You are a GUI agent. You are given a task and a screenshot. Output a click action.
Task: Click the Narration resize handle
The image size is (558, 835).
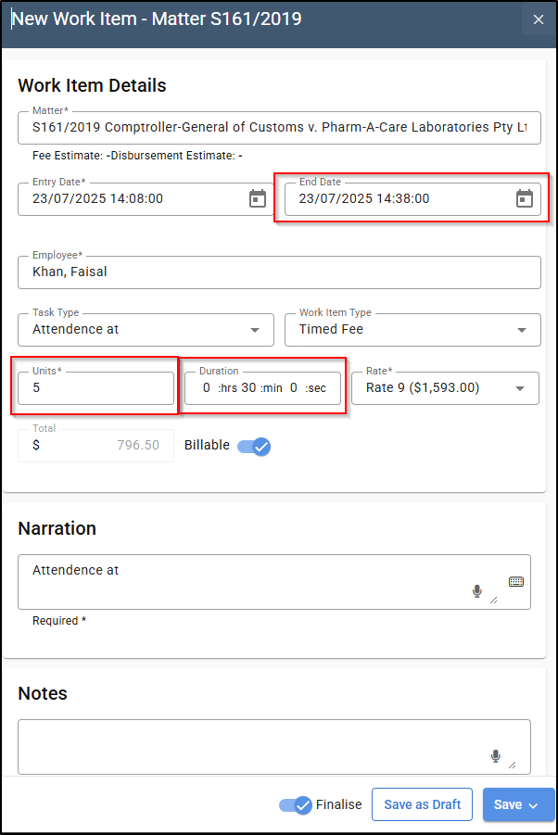(x=493, y=601)
